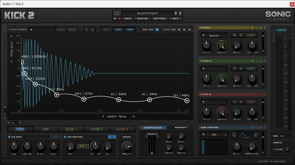The height and width of the screenshot is (165, 295).
Task: Select next sub waveform arrow
Action: pos(256,136)
